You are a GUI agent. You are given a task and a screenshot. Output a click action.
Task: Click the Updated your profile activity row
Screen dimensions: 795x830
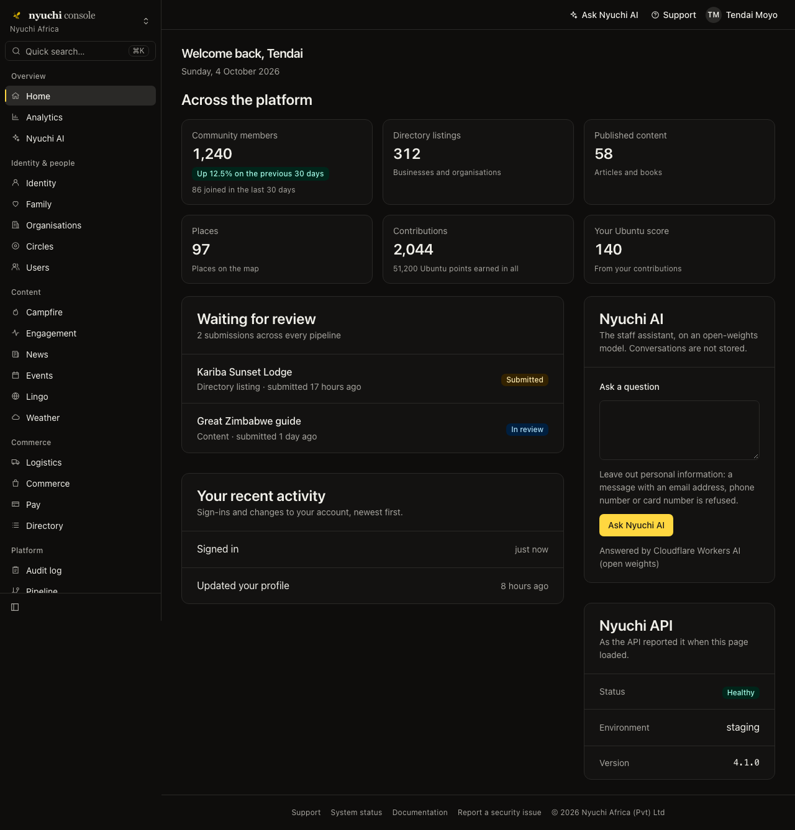click(373, 586)
